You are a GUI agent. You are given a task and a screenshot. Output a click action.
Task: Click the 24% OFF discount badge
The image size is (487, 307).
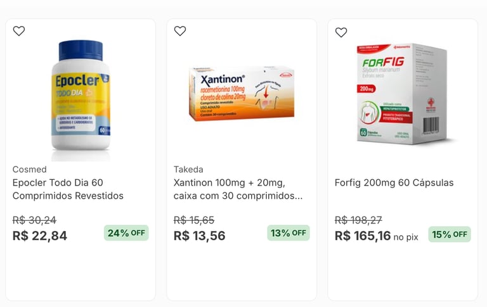pyautogui.click(x=126, y=233)
